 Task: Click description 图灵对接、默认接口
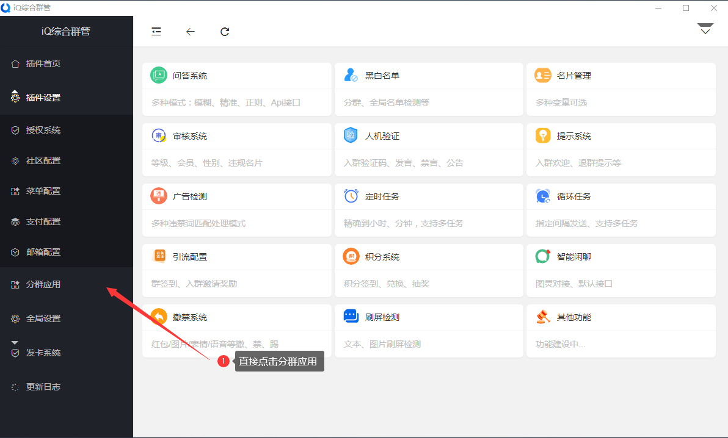point(574,284)
